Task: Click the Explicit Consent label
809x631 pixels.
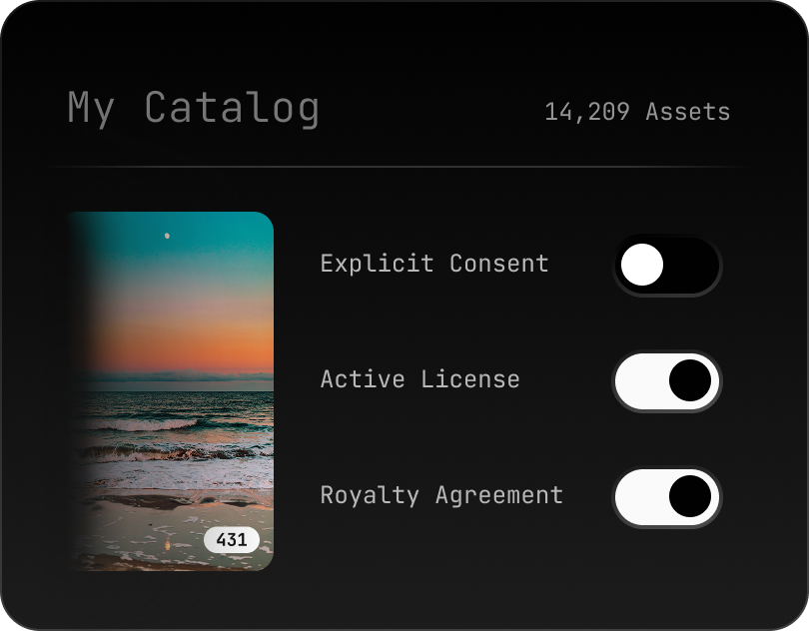Action: [x=434, y=264]
